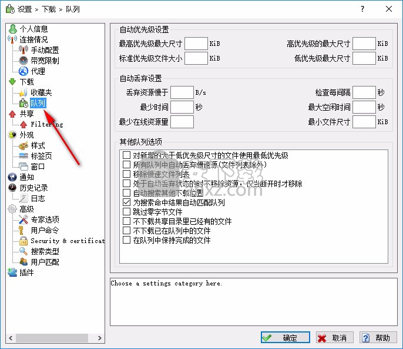
Task: Toggle 不下载已在队列中的文件 checkbox
Action: 126,230
